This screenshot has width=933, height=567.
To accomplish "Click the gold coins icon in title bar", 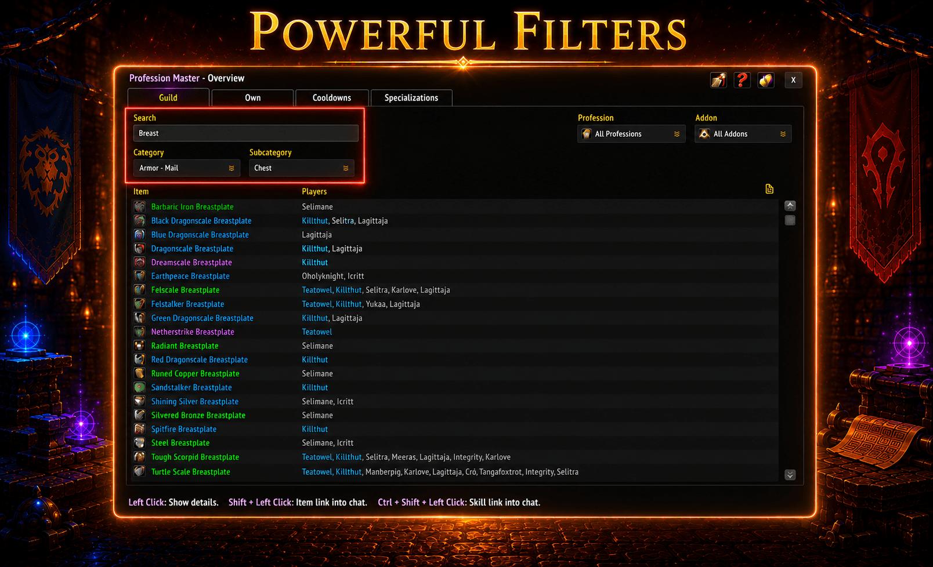I will click(766, 80).
